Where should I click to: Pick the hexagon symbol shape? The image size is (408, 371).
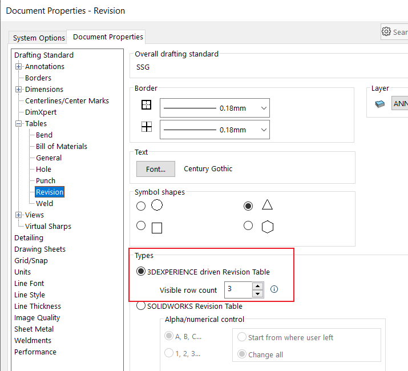pos(248,226)
